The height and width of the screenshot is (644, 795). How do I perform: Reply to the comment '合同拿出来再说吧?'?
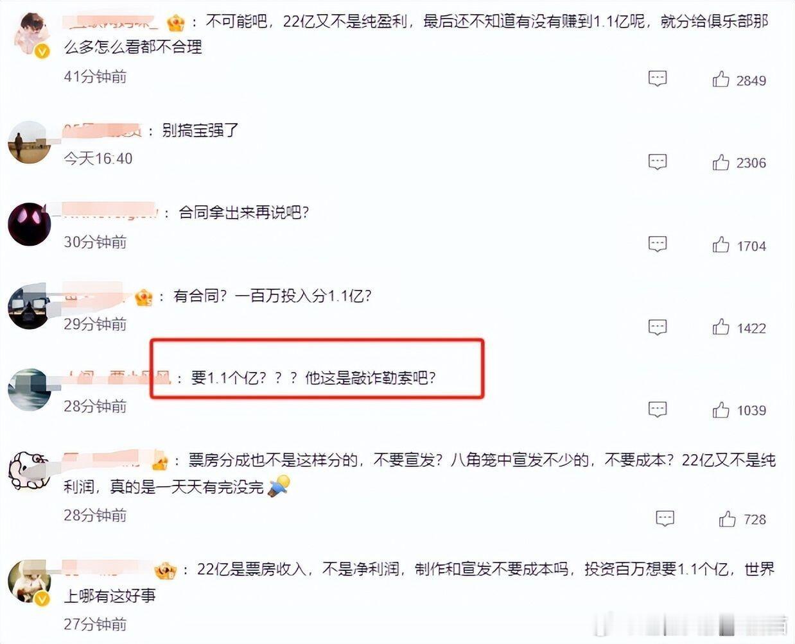point(658,244)
